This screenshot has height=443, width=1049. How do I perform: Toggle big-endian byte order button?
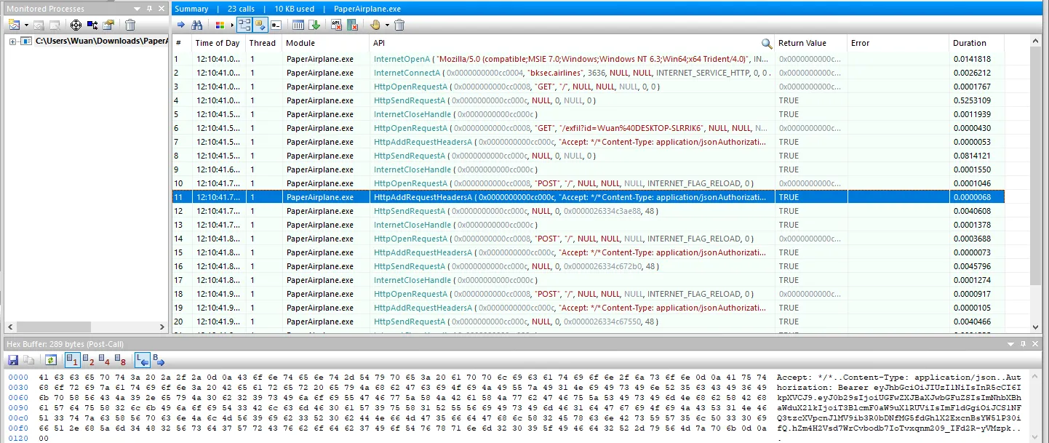[x=158, y=360]
